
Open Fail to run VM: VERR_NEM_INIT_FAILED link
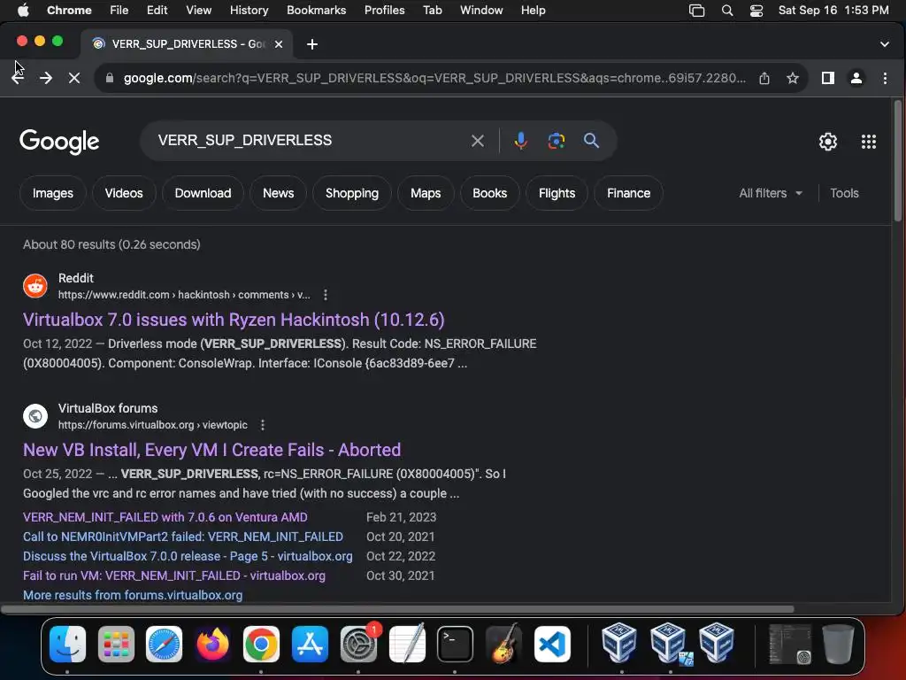click(174, 576)
